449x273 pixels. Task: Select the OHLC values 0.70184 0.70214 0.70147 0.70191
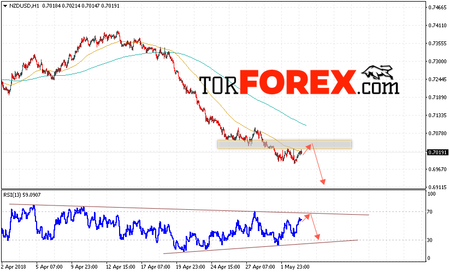[81, 5]
